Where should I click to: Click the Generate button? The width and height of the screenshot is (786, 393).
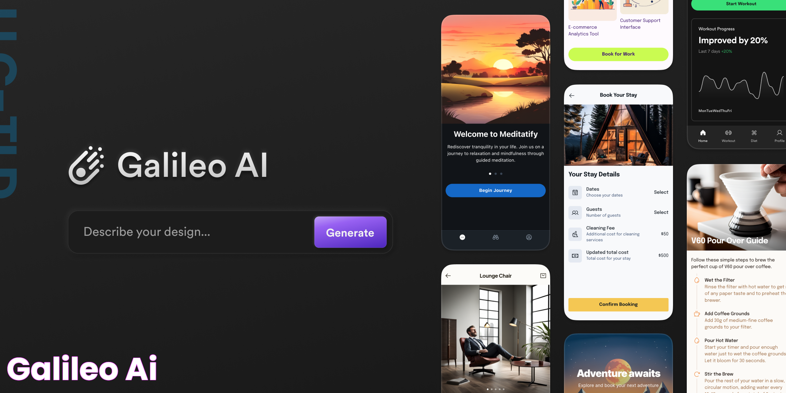[x=350, y=232]
